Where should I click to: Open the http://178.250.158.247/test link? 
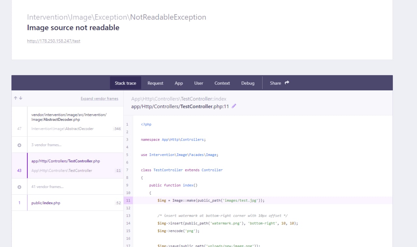[x=53, y=41]
